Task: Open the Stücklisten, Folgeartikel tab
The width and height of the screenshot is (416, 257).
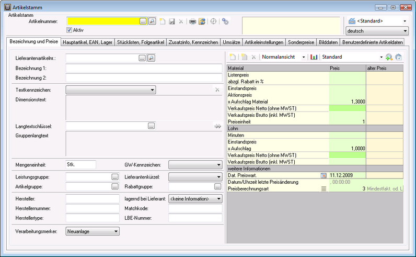Action: 141,42
